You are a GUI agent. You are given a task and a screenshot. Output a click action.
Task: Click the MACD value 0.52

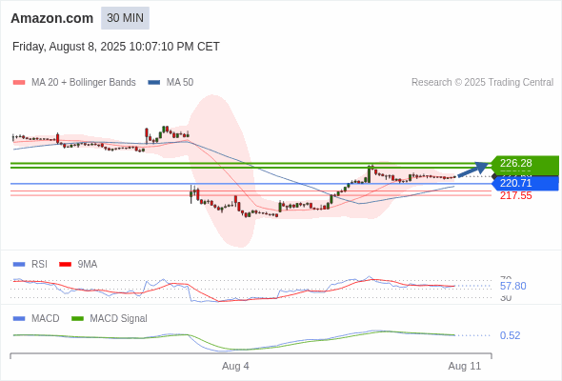point(510,335)
